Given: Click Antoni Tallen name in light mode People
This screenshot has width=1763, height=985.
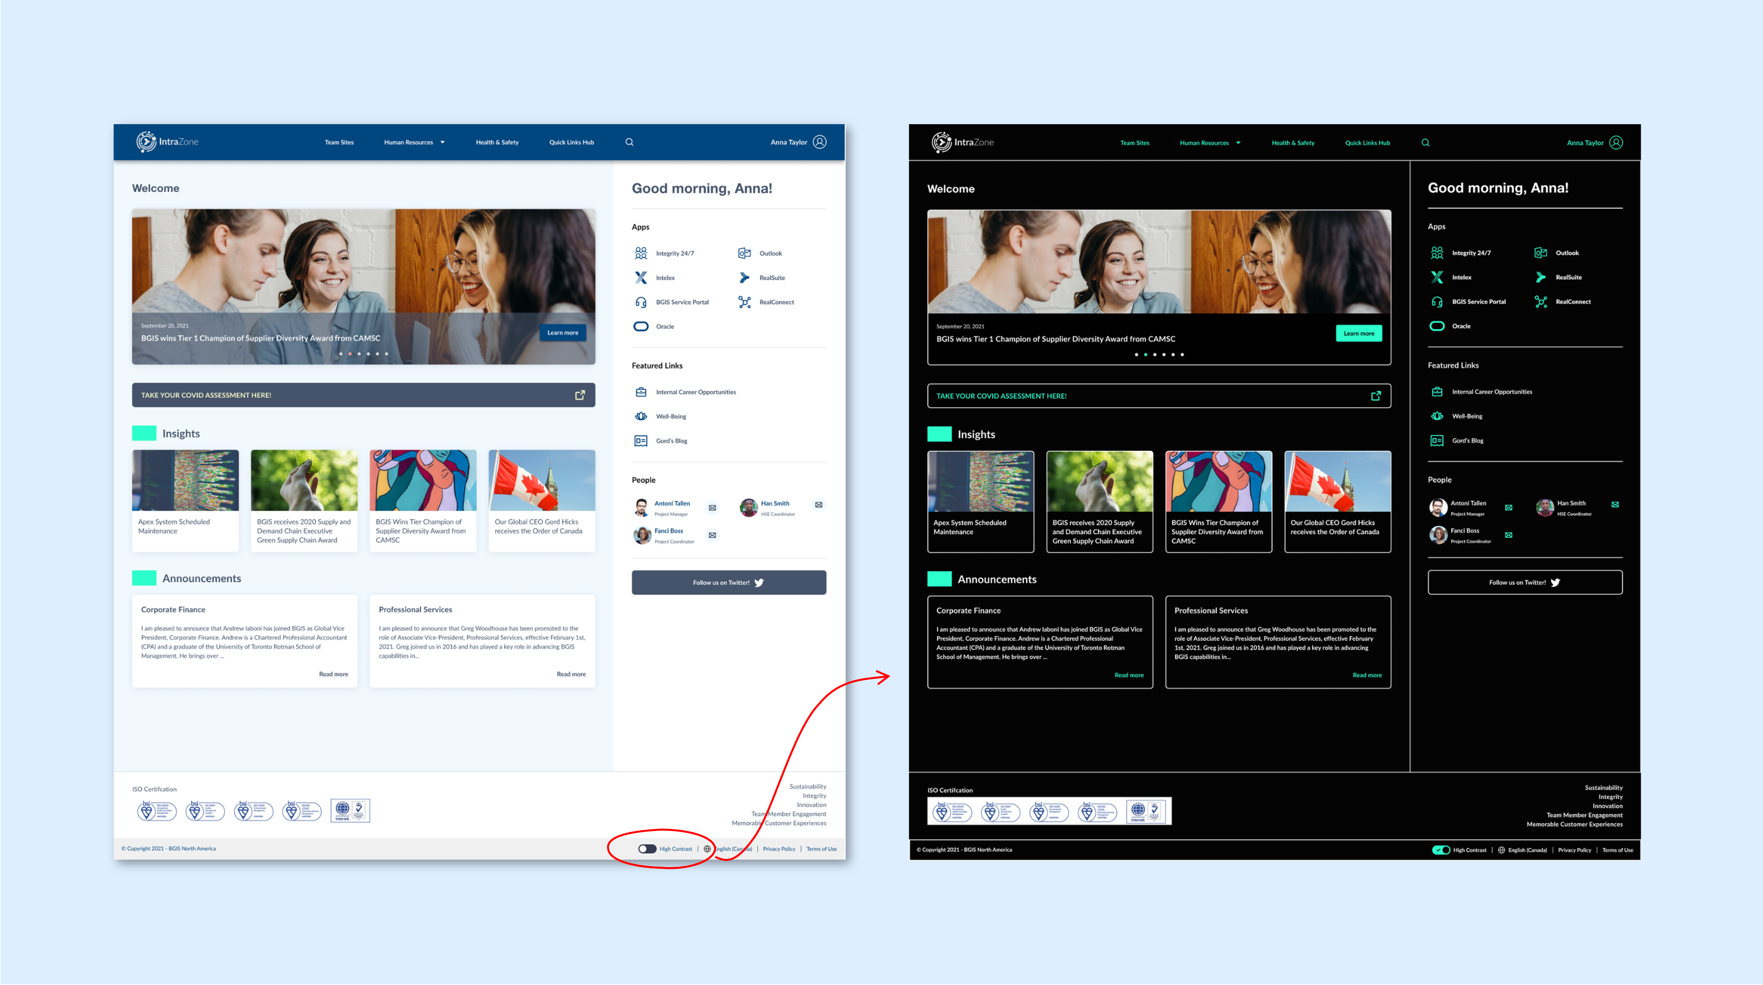Looking at the screenshot, I should click(x=671, y=503).
